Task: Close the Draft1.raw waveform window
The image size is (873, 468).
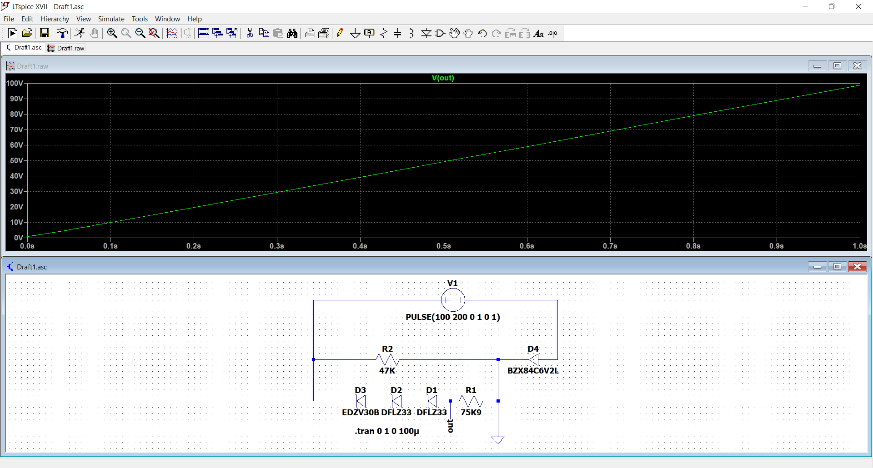Action: [857, 66]
